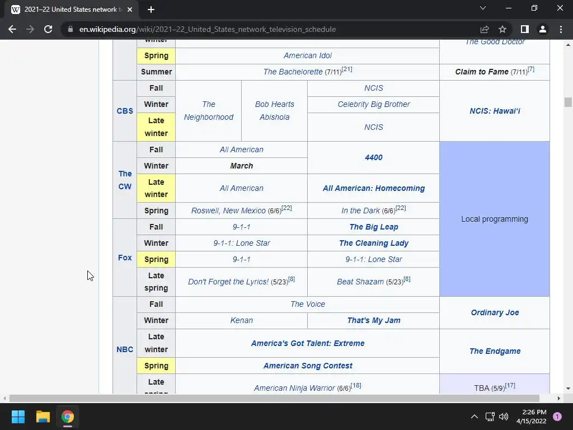Viewport: 573px width, 430px height.
Task: Open The Big Leap link
Action: point(373,227)
